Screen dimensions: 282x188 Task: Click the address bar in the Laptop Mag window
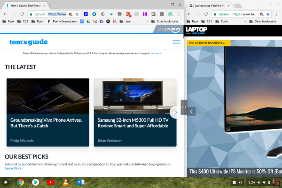coord(242,14)
